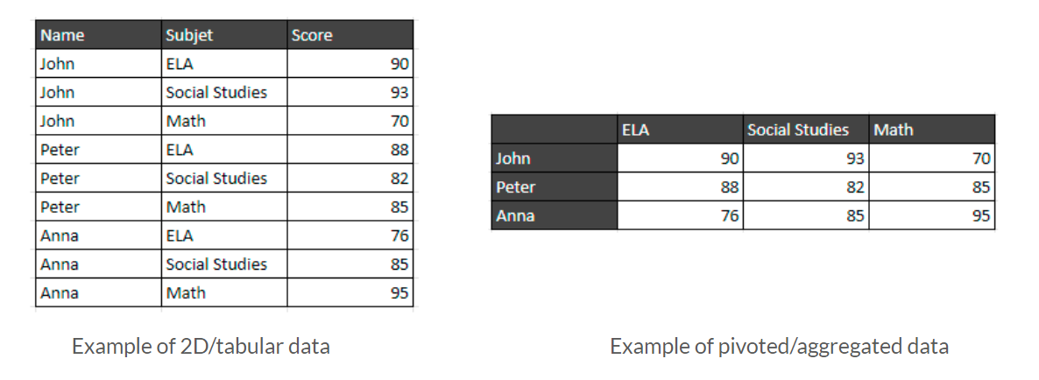Click the 'Example of 2D/tabular data' caption

[x=201, y=346]
